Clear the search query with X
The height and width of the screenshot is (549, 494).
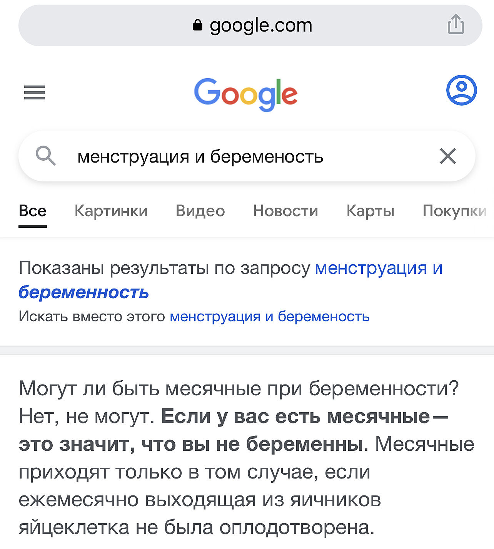[447, 156]
